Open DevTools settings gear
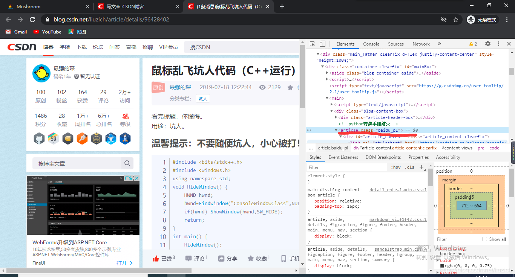The height and width of the screenshot is (277, 515). tap(488, 44)
